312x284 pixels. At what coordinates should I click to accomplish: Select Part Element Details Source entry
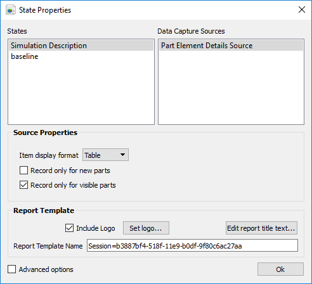click(231, 46)
